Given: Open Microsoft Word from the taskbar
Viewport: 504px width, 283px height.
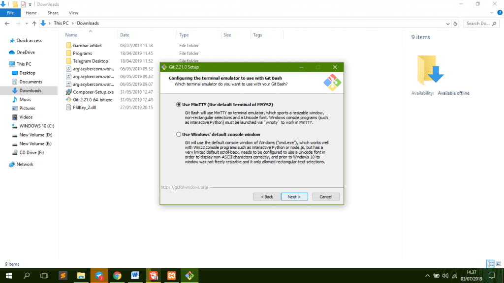Looking at the screenshot, I should click(x=135, y=276).
